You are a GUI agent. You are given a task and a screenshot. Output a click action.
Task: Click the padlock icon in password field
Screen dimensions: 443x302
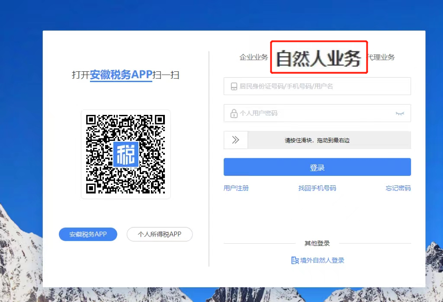coord(234,113)
